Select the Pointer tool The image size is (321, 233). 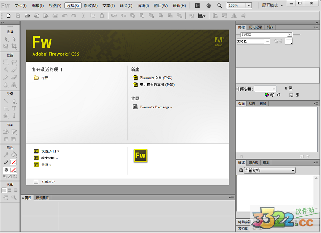coord(6,39)
